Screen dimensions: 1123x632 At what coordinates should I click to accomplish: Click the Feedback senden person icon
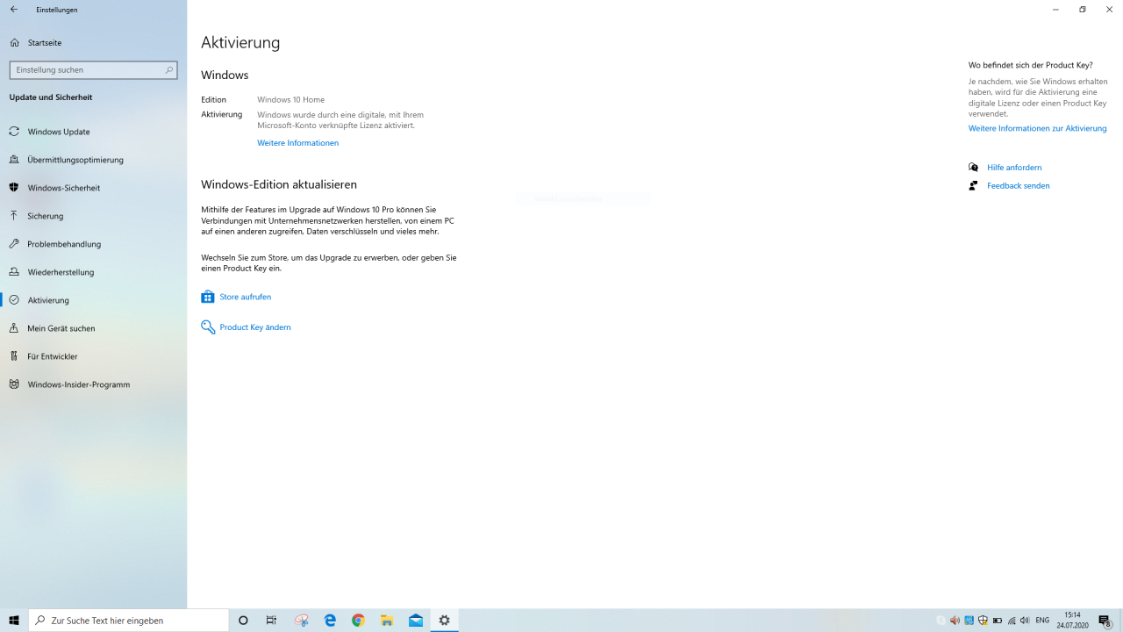click(973, 185)
